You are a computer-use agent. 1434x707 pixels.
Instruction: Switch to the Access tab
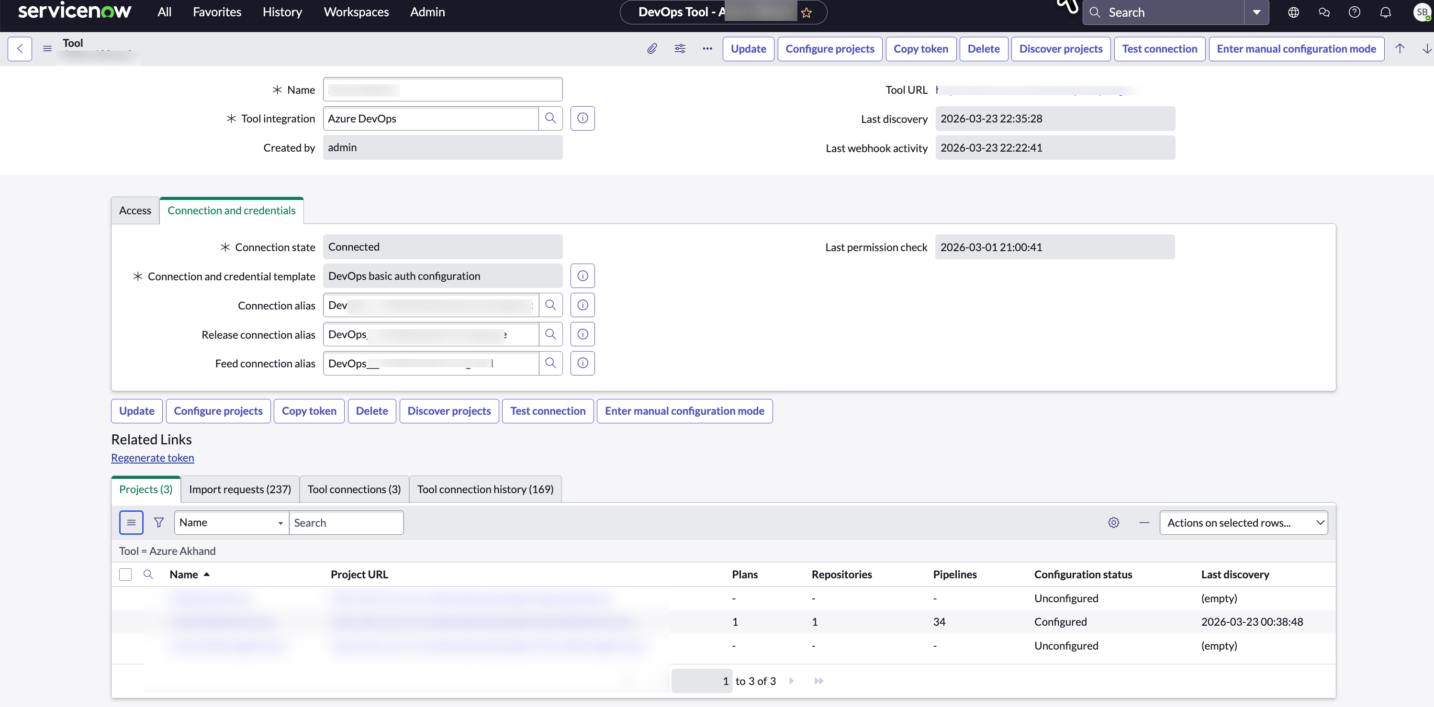(x=135, y=210)
